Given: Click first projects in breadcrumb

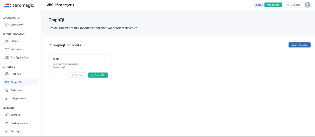Looking at the screenshot, I should [65, 5].
